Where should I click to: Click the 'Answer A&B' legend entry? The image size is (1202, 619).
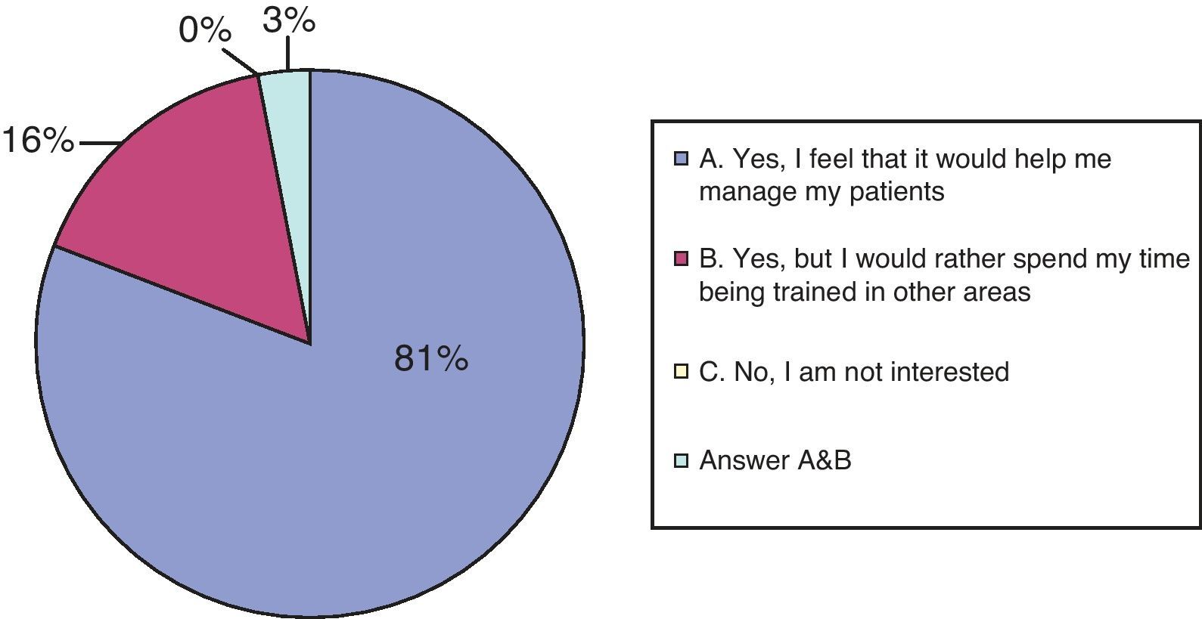[x=775, y=460]
